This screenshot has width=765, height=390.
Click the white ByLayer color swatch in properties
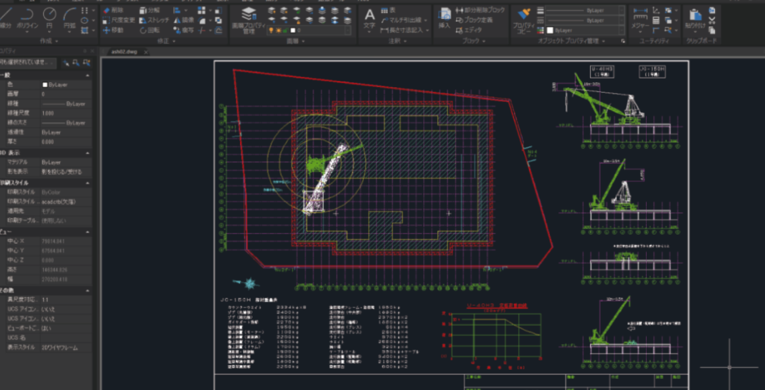[x=45, y=85]
